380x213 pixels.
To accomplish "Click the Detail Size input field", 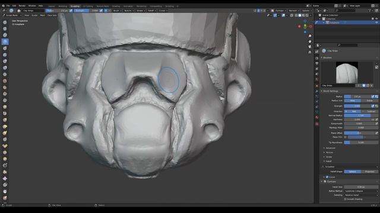I will (361, 187).
